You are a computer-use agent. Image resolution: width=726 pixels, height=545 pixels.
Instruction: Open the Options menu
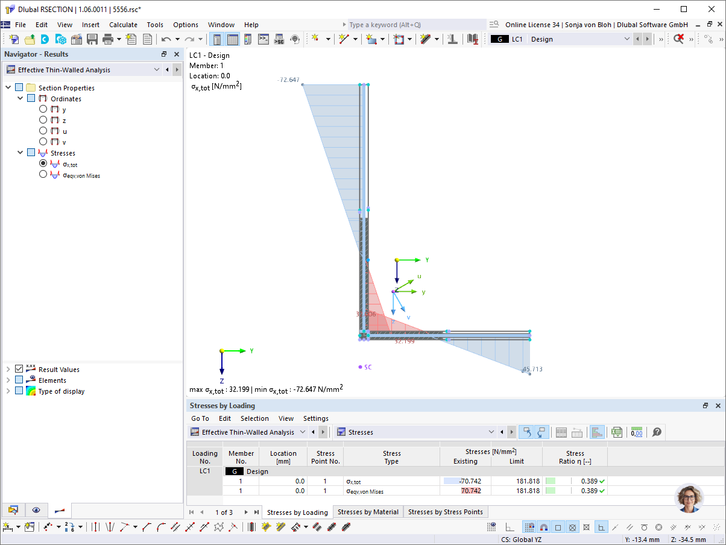186,25
